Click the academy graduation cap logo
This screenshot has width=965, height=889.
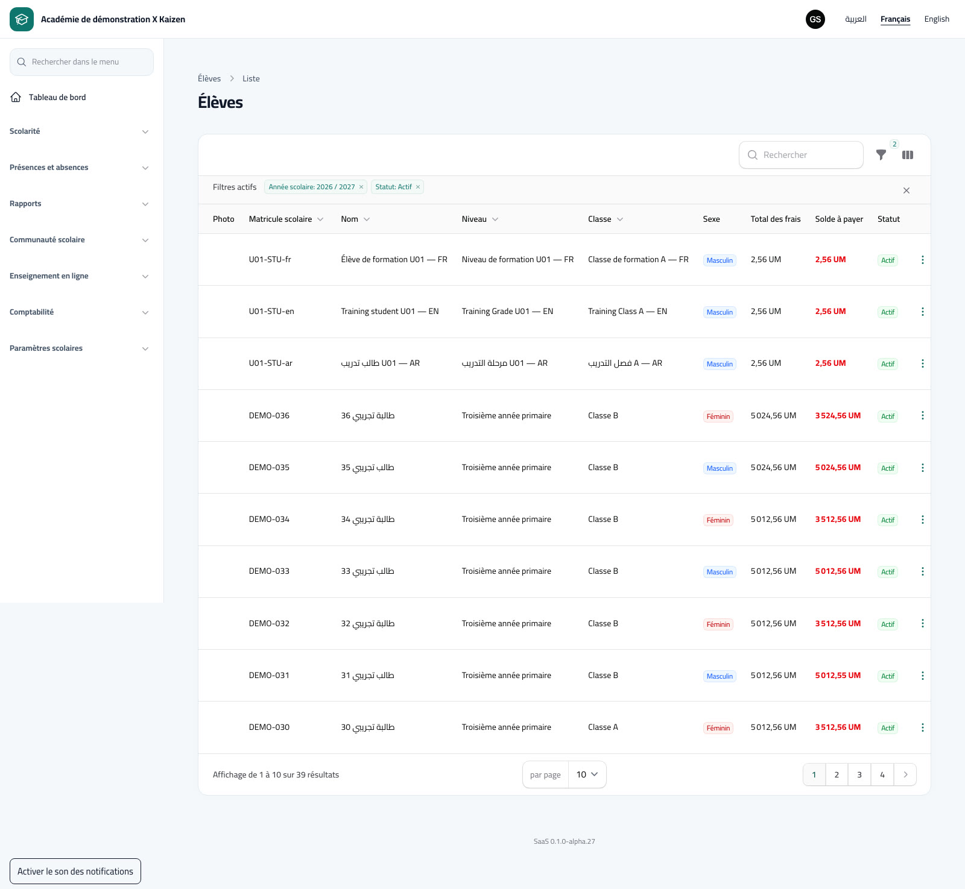point(22,19)
